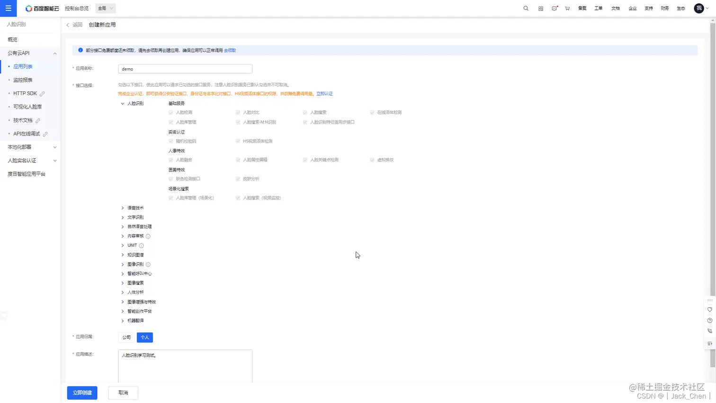
Task: Click the phone icon on the right-edge toolbar
Action: tap(709, 331)
